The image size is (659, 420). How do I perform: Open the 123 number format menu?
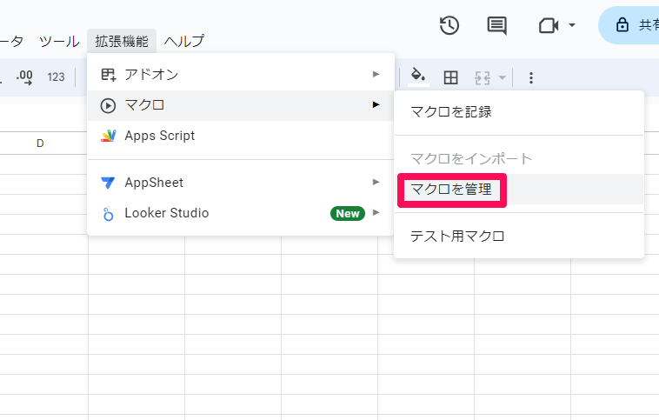(x=56, y=77)
